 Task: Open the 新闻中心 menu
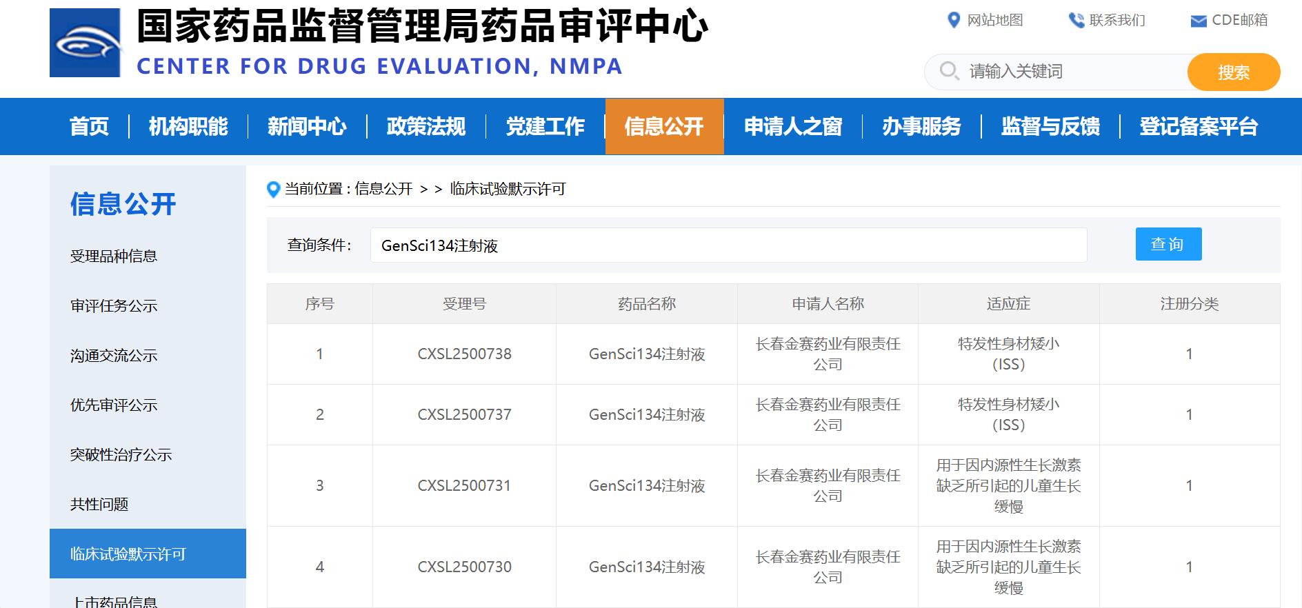coord(307,127)
